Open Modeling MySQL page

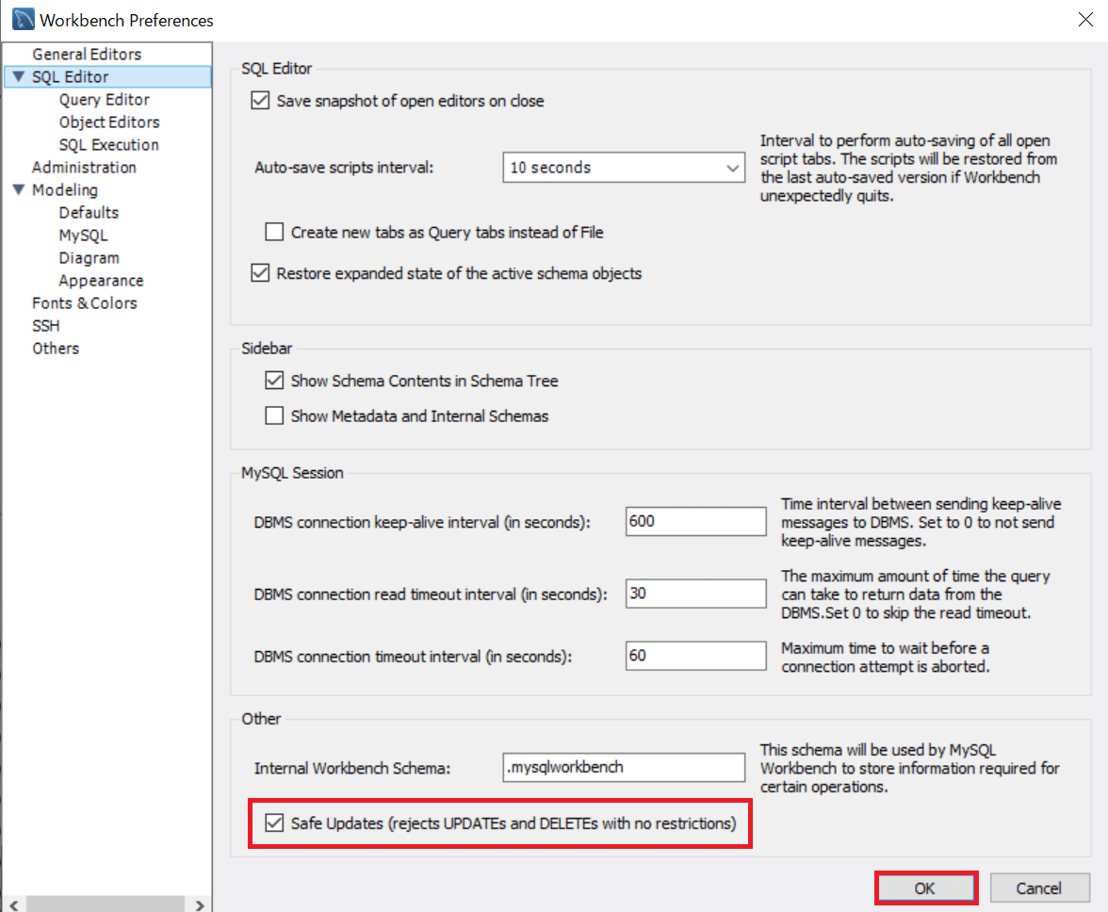[83, 236]
